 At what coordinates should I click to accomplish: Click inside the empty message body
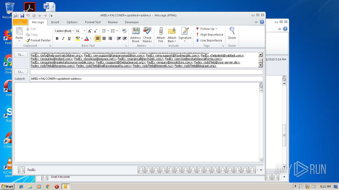point(137,122)
